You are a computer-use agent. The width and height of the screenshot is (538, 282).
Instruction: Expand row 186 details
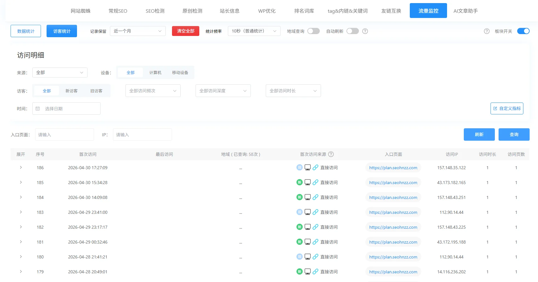click(21, 167)
